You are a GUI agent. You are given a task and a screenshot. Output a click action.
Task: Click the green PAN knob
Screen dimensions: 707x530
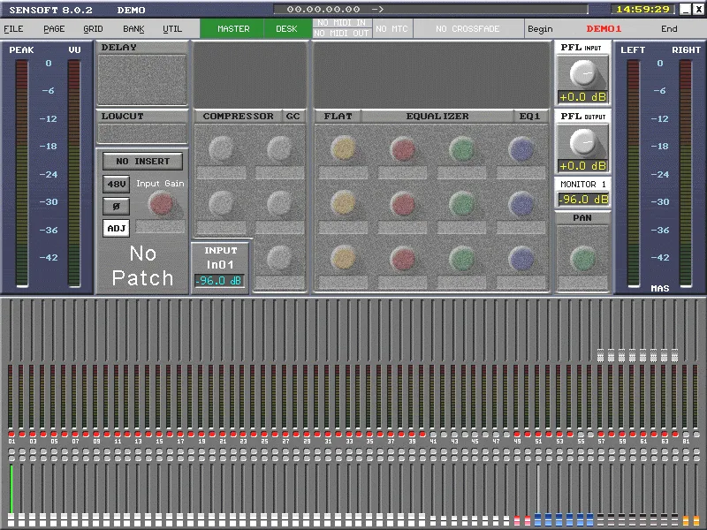coord(582,259)
